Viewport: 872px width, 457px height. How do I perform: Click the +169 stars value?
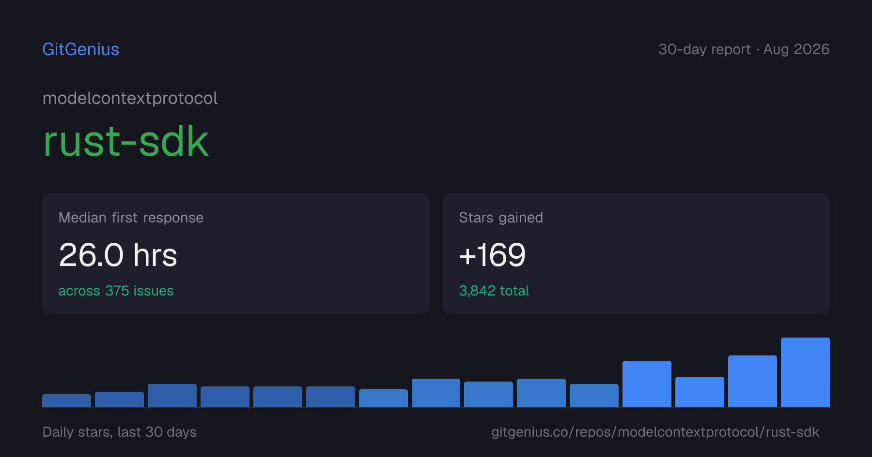492,255
